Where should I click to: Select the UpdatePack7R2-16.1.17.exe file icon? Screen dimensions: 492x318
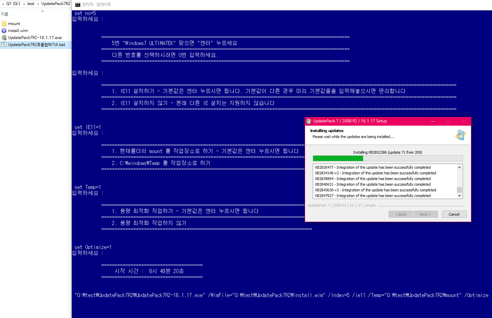click(x=4, y=38)
